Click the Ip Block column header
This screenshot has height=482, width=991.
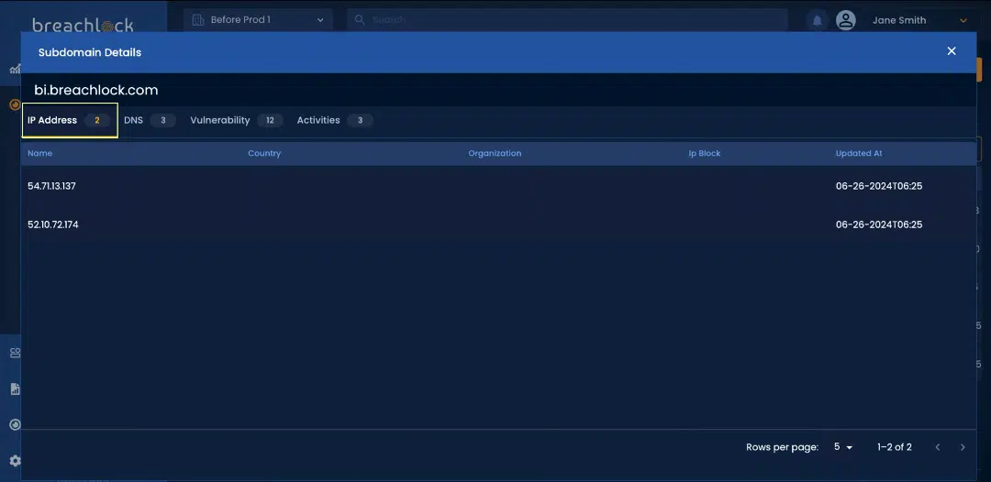705,153
